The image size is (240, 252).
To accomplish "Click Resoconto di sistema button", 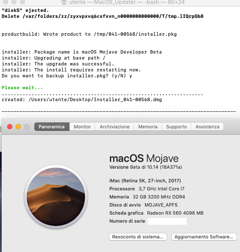I will [x=138, y=237].
